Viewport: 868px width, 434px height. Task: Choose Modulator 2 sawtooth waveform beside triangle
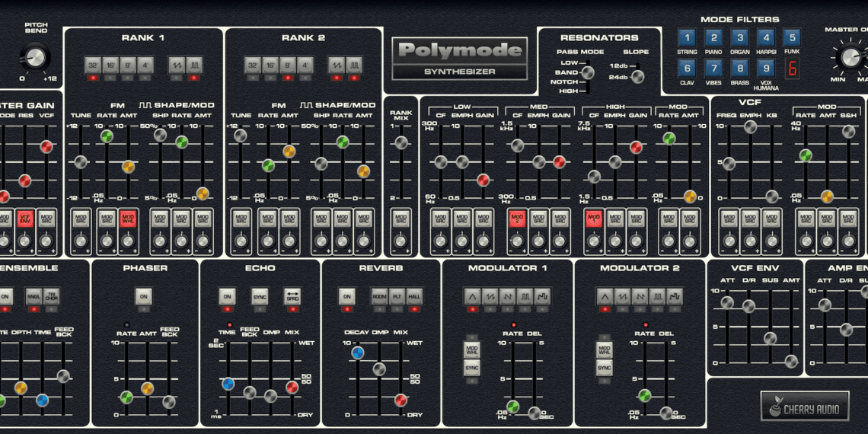pyautogui.click(x=622, y=297)
